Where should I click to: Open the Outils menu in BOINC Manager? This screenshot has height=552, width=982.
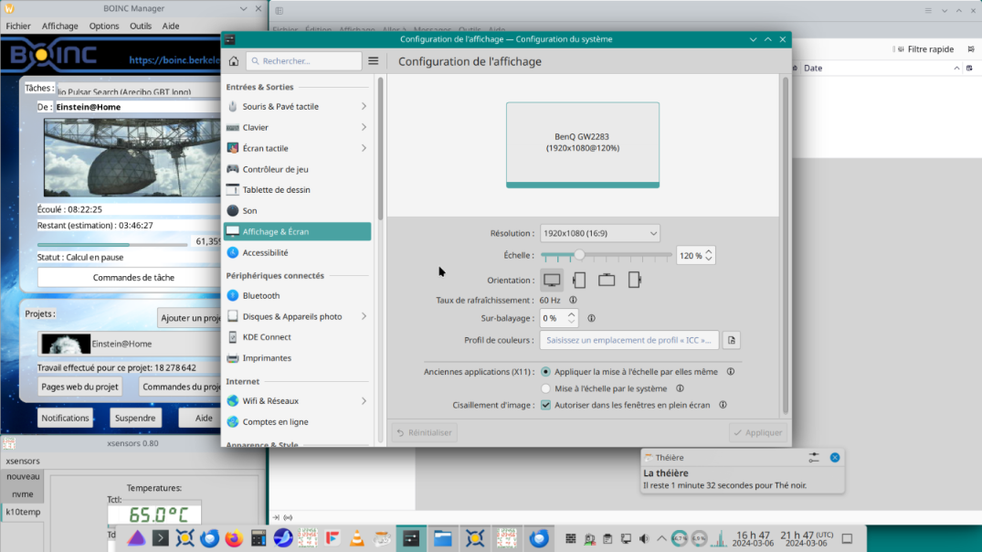click(x=141, y=27)
